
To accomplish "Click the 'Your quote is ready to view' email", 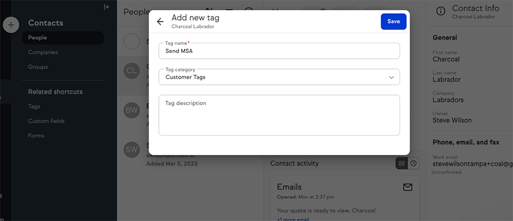I will click(326, 211).
